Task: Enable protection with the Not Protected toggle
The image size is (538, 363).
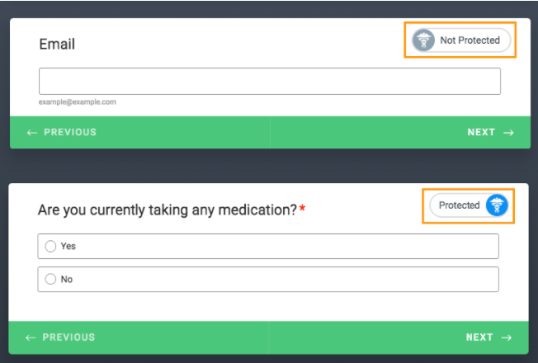Action: (x=460, y=40)
